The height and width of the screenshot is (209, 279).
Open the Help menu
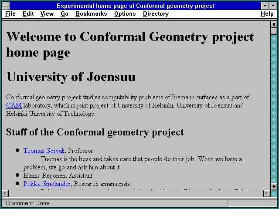pyautogui.click(x=267, y=13)
